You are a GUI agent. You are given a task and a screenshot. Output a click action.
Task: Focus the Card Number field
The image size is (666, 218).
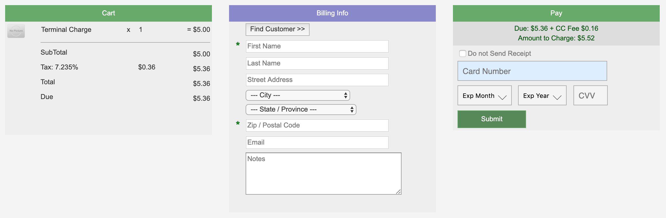(x=532, y=71)
